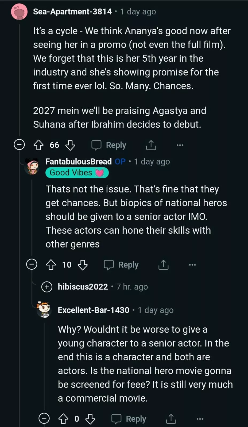The height and width of the screenshot is (427, 248).
Task: Downvote Sea-Apartment-3814's comment
Action: click(x=70, y=145)
